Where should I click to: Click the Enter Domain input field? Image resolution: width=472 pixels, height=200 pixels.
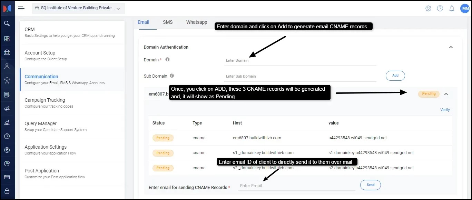click(x=299, y=60)
